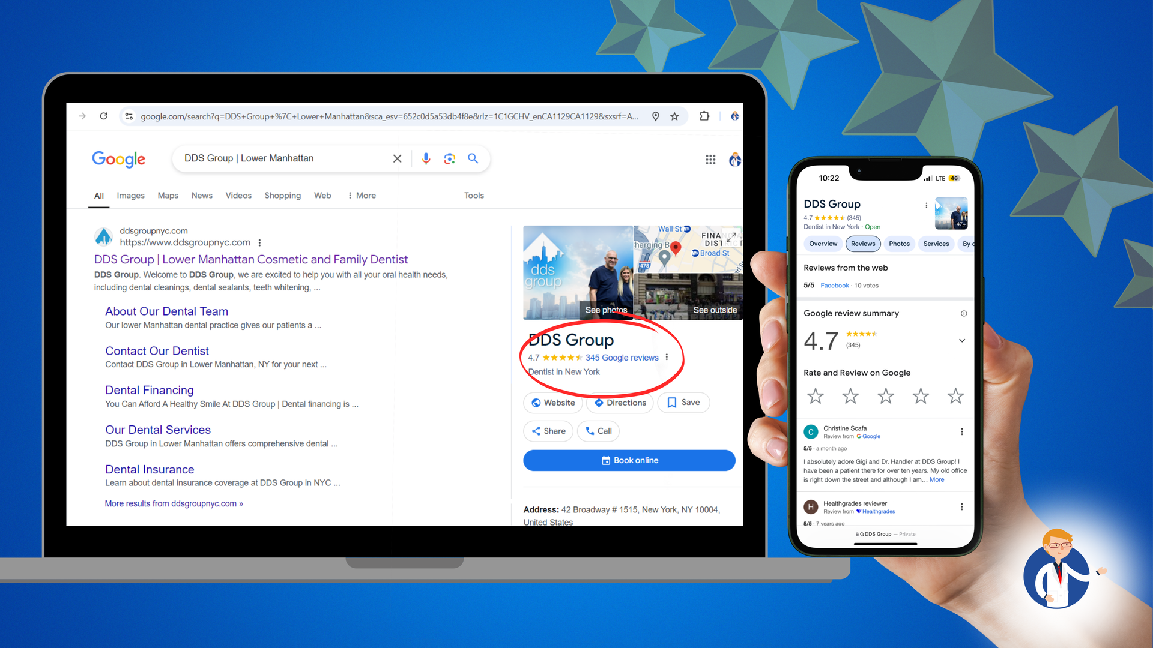Open Our Dental Services link
The width and height of the screenshot is (1153, 648).
tap(158, 430)
